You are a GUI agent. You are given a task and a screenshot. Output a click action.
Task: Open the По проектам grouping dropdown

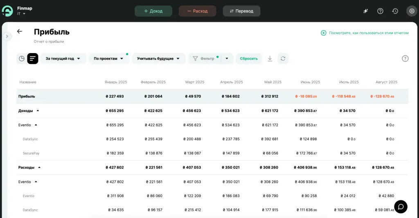[109, 58]
